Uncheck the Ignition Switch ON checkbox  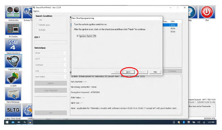click(x=78, y=36)
